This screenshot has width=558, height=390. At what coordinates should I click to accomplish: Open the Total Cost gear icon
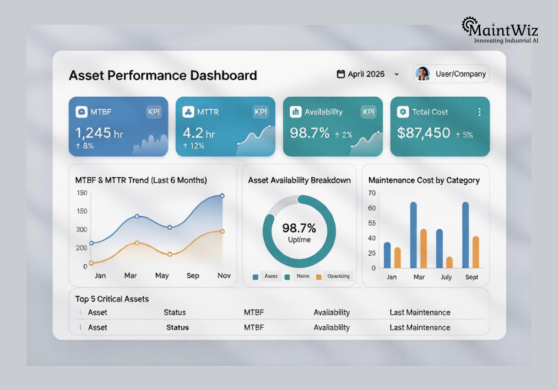coord(403,111)
